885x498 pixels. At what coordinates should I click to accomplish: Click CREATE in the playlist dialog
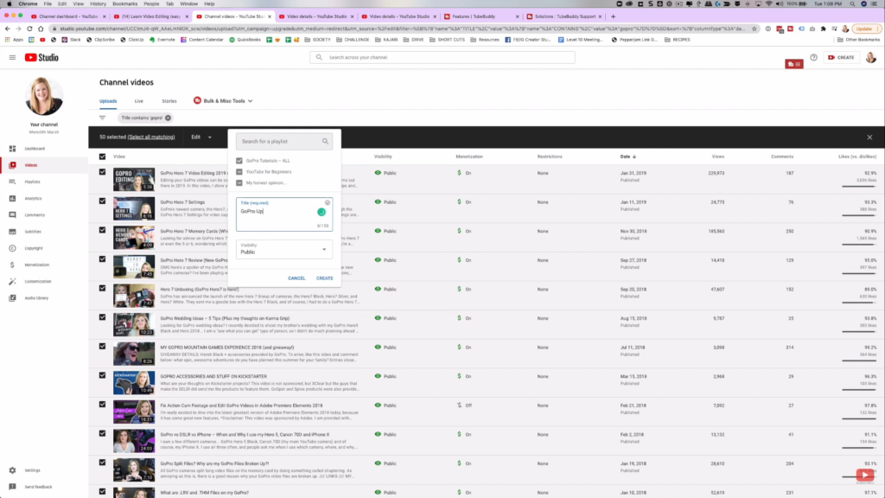pyautogui.click(x=325, y=278)
